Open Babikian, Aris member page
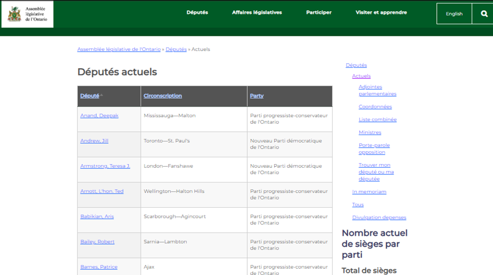This screenshot has width=493, height=275. pyautogui.click(x=97, y=217)
